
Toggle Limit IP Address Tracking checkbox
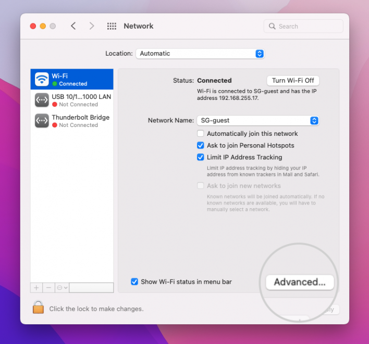(200, 157)
